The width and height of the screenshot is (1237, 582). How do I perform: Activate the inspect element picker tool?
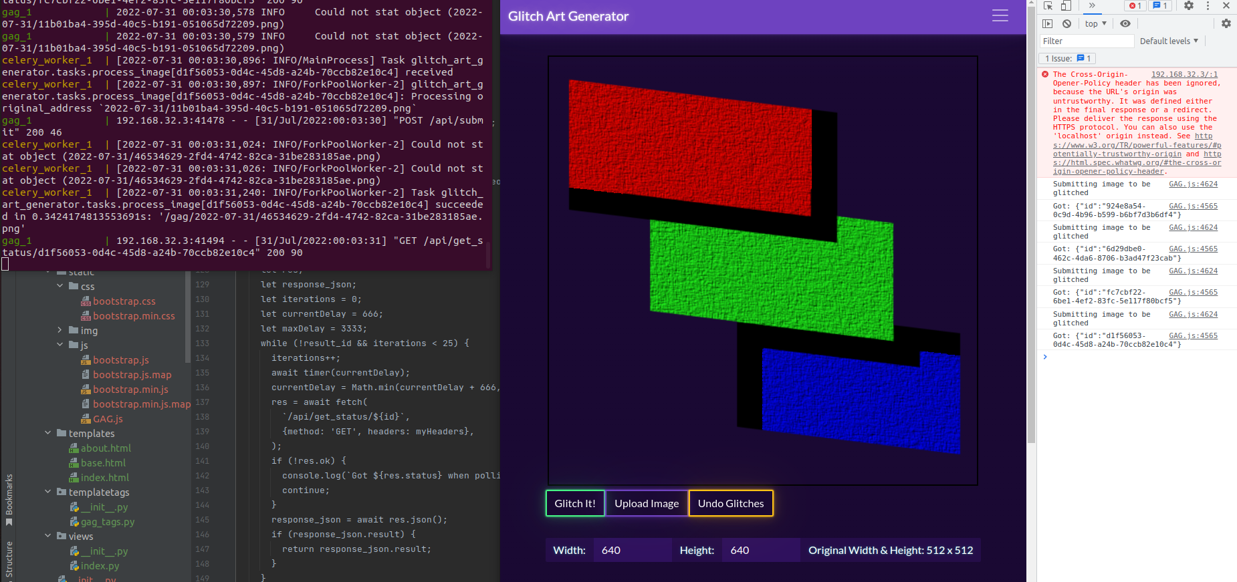(x=1048, y=6)
